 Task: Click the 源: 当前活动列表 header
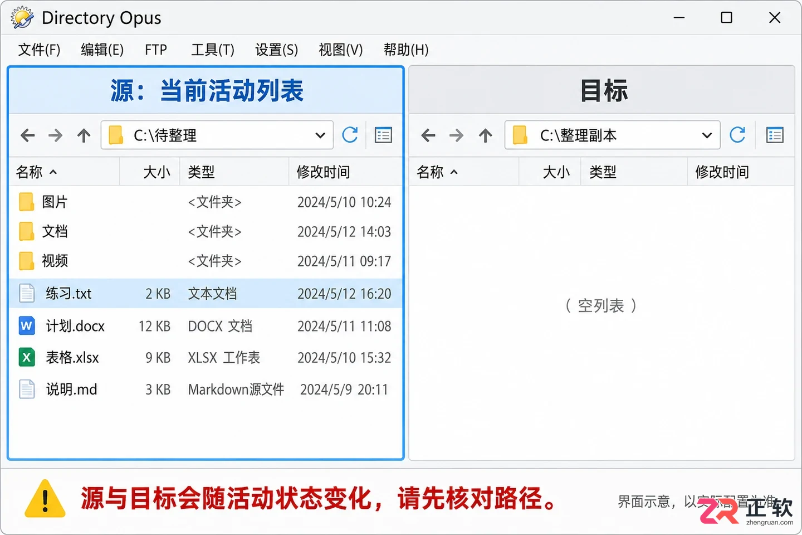click(206, 90)
